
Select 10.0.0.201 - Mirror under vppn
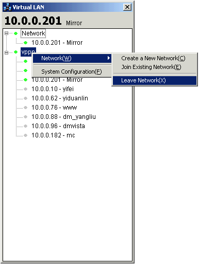pyautogui.click(x=57, y=80)
